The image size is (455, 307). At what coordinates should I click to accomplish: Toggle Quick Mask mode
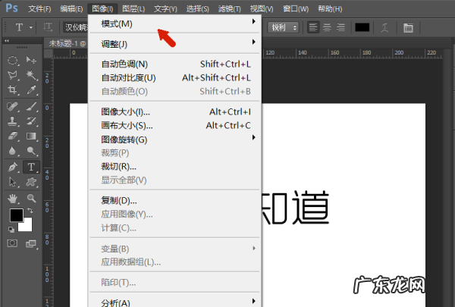click(x=13, y=243)
